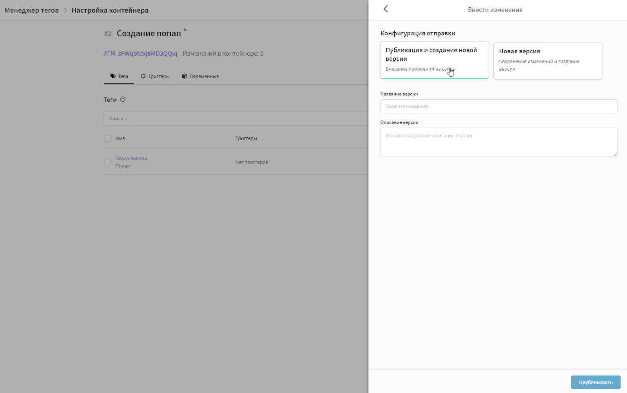
Task: Click the Создание попап container title
Action: click(149, 33)
